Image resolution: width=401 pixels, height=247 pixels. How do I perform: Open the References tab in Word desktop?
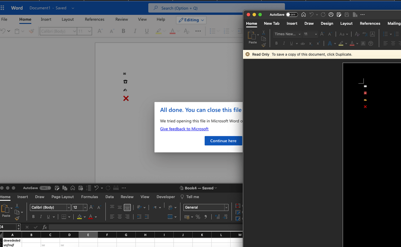[370, 23]
